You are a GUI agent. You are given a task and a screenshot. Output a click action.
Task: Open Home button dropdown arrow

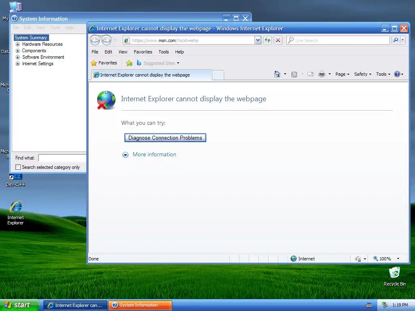[285, 74]
